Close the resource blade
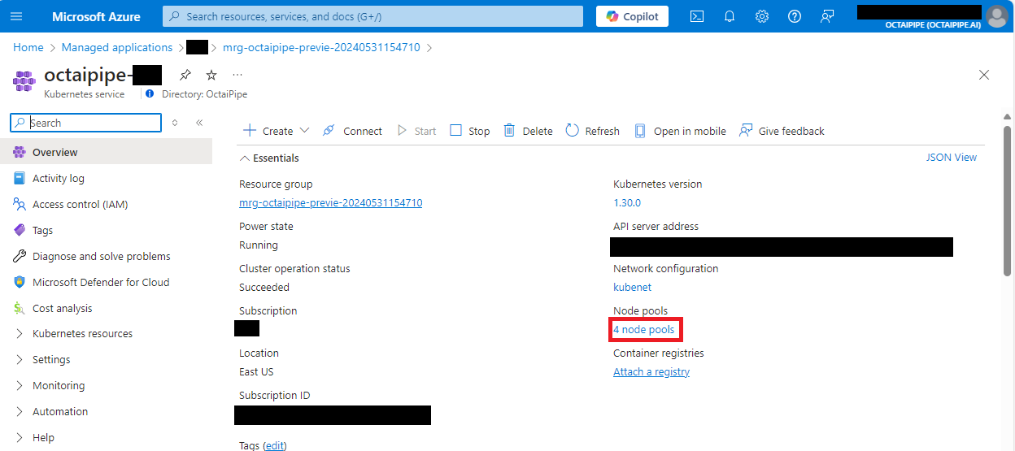1015x451 pixels. (x=984, y=75)
